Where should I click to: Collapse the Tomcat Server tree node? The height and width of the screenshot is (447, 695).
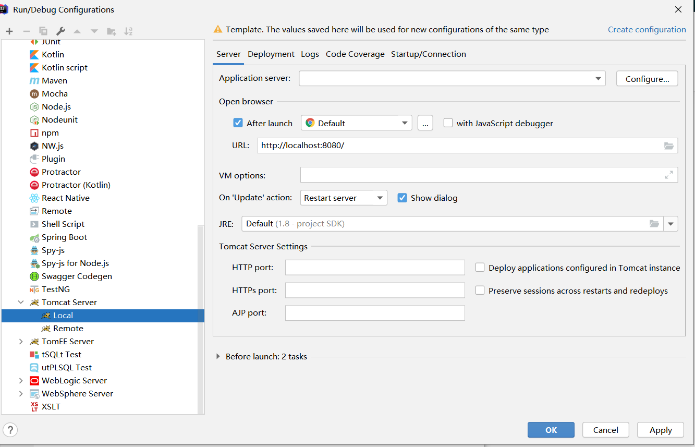21,302
